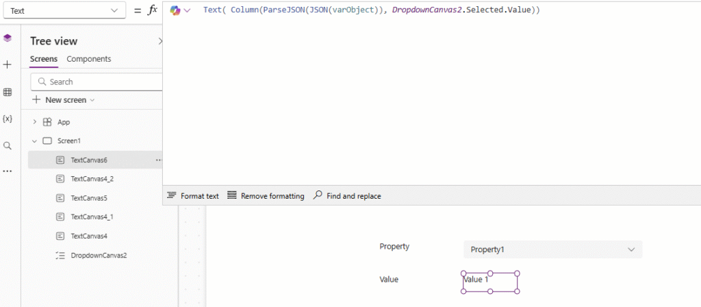
Task: Click the Property label on canvas
Action: click(394, 247)
